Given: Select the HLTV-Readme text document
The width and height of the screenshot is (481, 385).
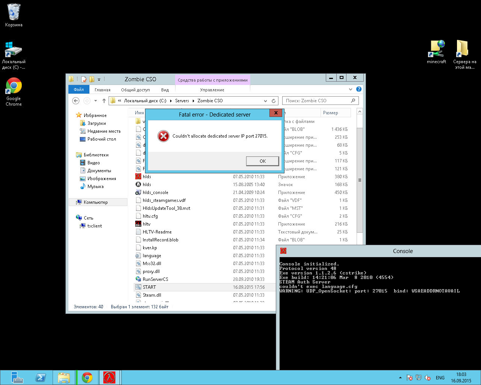Looking at the screenshot, I should 242,232.
